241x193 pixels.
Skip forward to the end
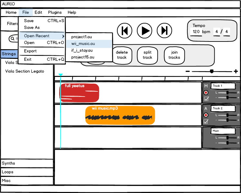point(164,31)
